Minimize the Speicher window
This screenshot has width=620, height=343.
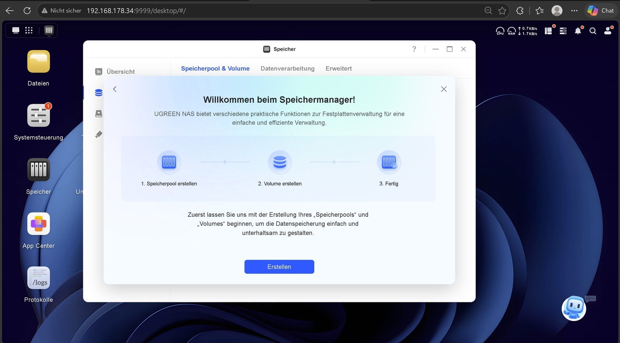[x=436, y=49]
